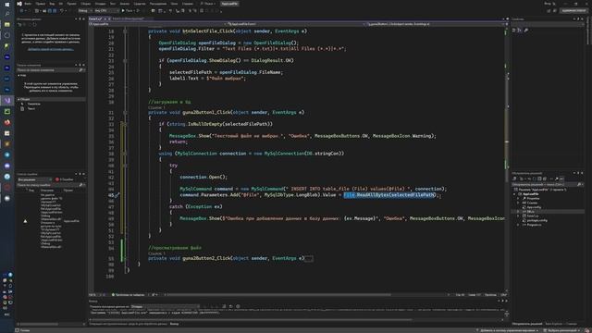This screenshot has height=333, width=592.
Task: Switch to the Вывод bottom tab
Action: (x=174, y=324)
